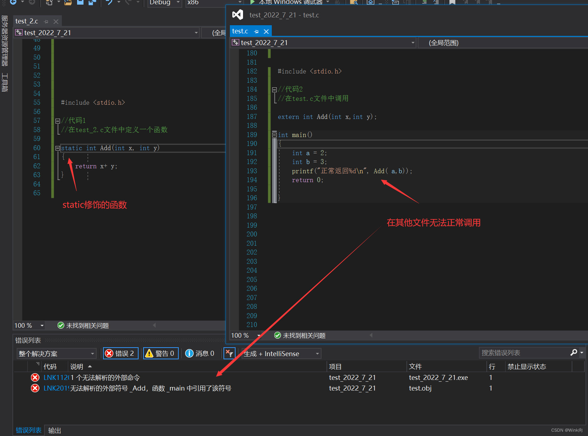The width and height of the screenshot is (588, 436).
Task: Switch to the test.c tab
Action: pos(240,31)
